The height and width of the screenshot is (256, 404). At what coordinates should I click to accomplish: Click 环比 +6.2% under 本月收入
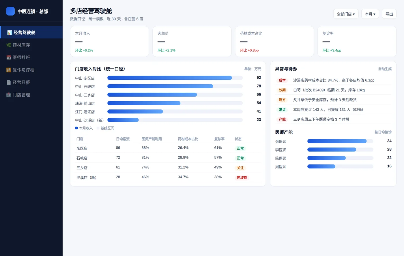[84, 51]
